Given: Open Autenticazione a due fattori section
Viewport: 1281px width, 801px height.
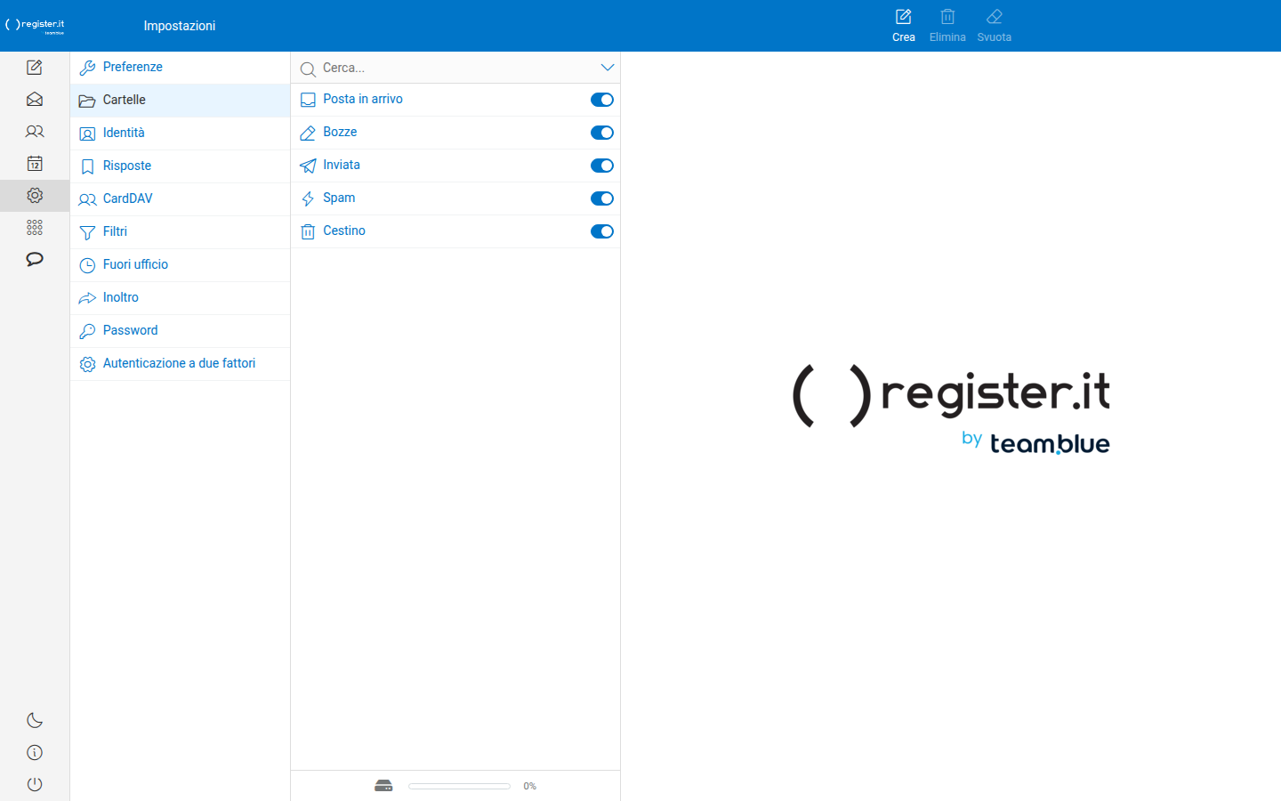Looking at the screenshot, I should [180, 364].
